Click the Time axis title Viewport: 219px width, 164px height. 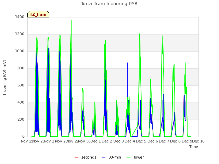pos(194,147)
